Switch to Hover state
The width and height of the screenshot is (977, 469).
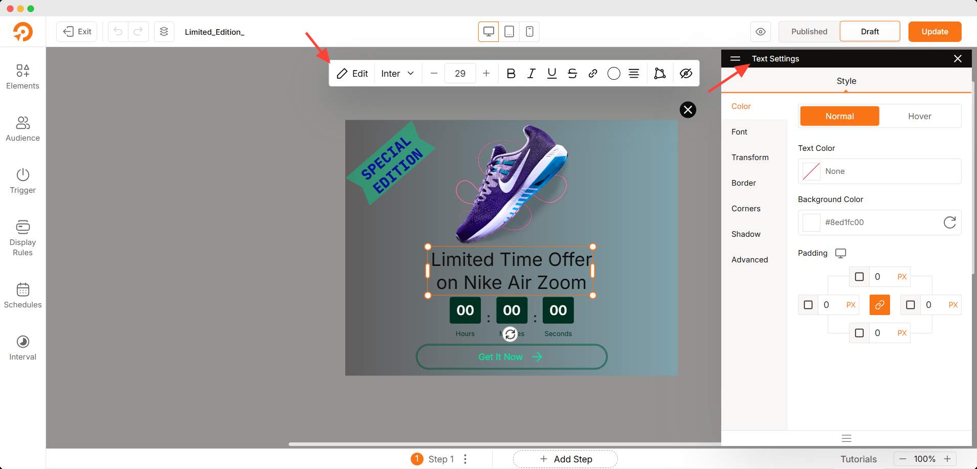[x=919, y=116]
